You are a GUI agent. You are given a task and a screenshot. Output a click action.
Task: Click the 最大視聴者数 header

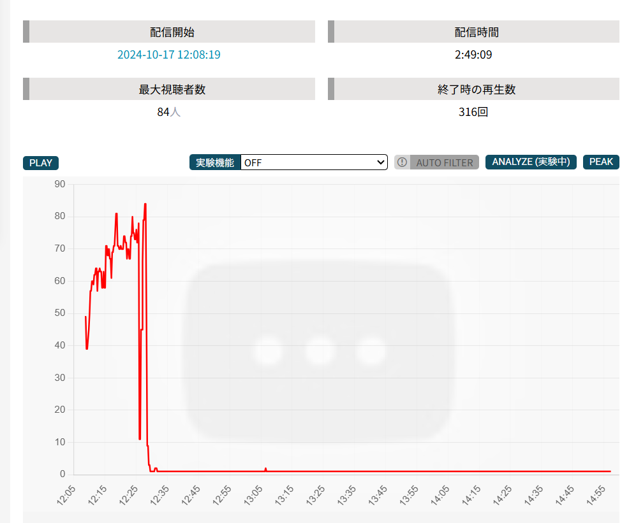172,89
